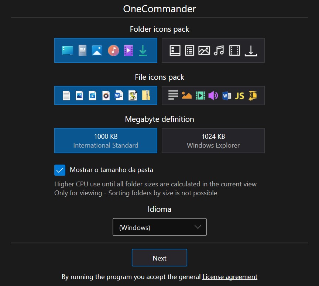Open the License agreement link
This screenshot has width=319, height=286.
click(x=230, y=277)
